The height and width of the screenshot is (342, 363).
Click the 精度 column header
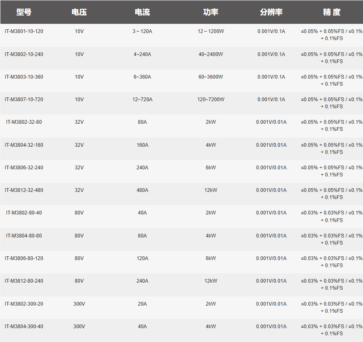tap(332, 12)
